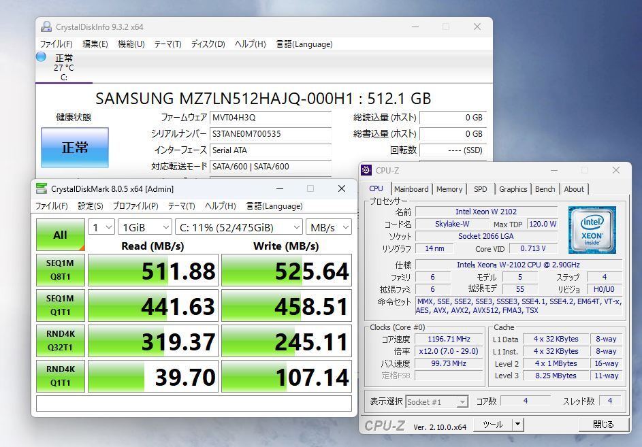The width and height of the screenshot is (642, 447).
Task: Open 機能(U) menu in CrystalDiskInfo
Action: 131,44
